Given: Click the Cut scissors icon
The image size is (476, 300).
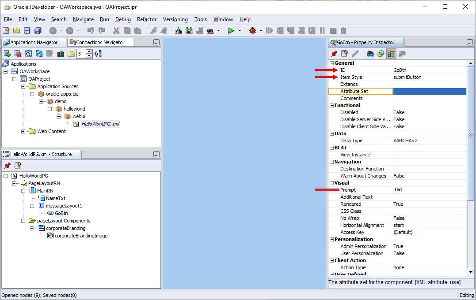Looking at the screenshot, I should pyautogui.click(x=116, y=30).
